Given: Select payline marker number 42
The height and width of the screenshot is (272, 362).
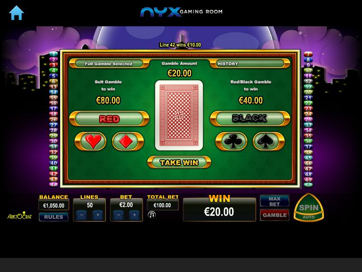Looking at the screenshot, I should (x=53, y=174).
